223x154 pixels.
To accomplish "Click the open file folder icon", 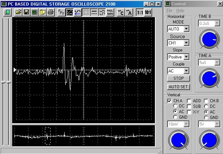I will point(18,12).
